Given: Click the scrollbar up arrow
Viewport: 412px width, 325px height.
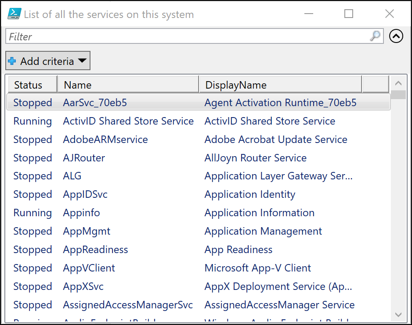Looking at the screenshot, I should click(x=398, y=83).
